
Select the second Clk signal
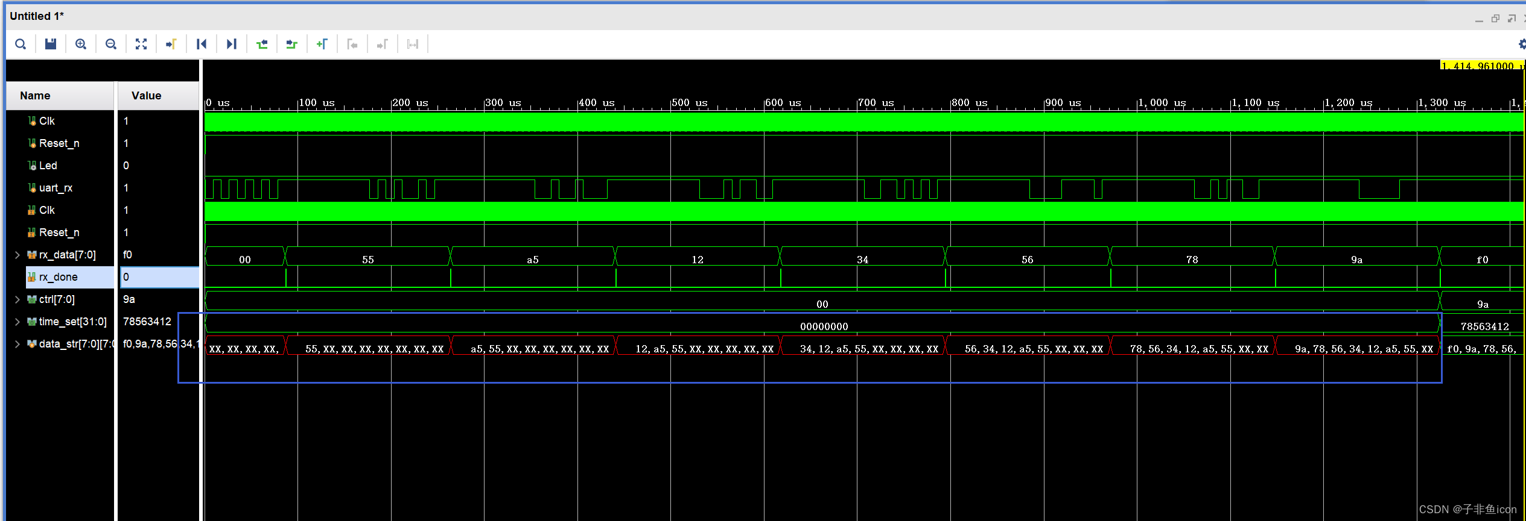(x=47, y=210)
